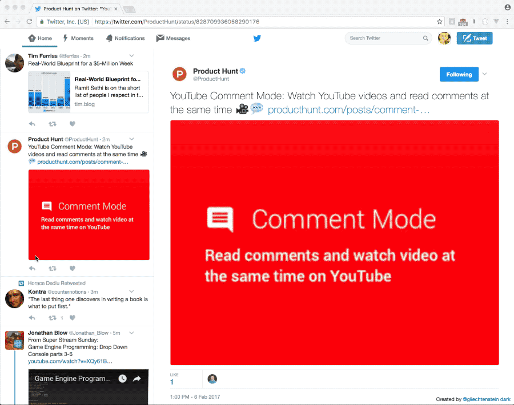514x405 pixels.
Task: Select the Product Hunt on Twitter browser tab
Action: coord(76,9)
